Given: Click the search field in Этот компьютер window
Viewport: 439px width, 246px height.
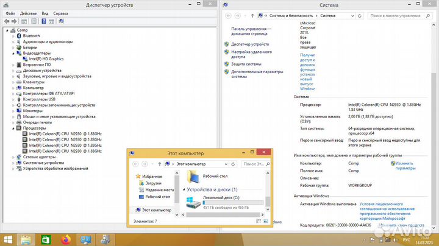Looking at the screenshot, I should click(256, 164).
